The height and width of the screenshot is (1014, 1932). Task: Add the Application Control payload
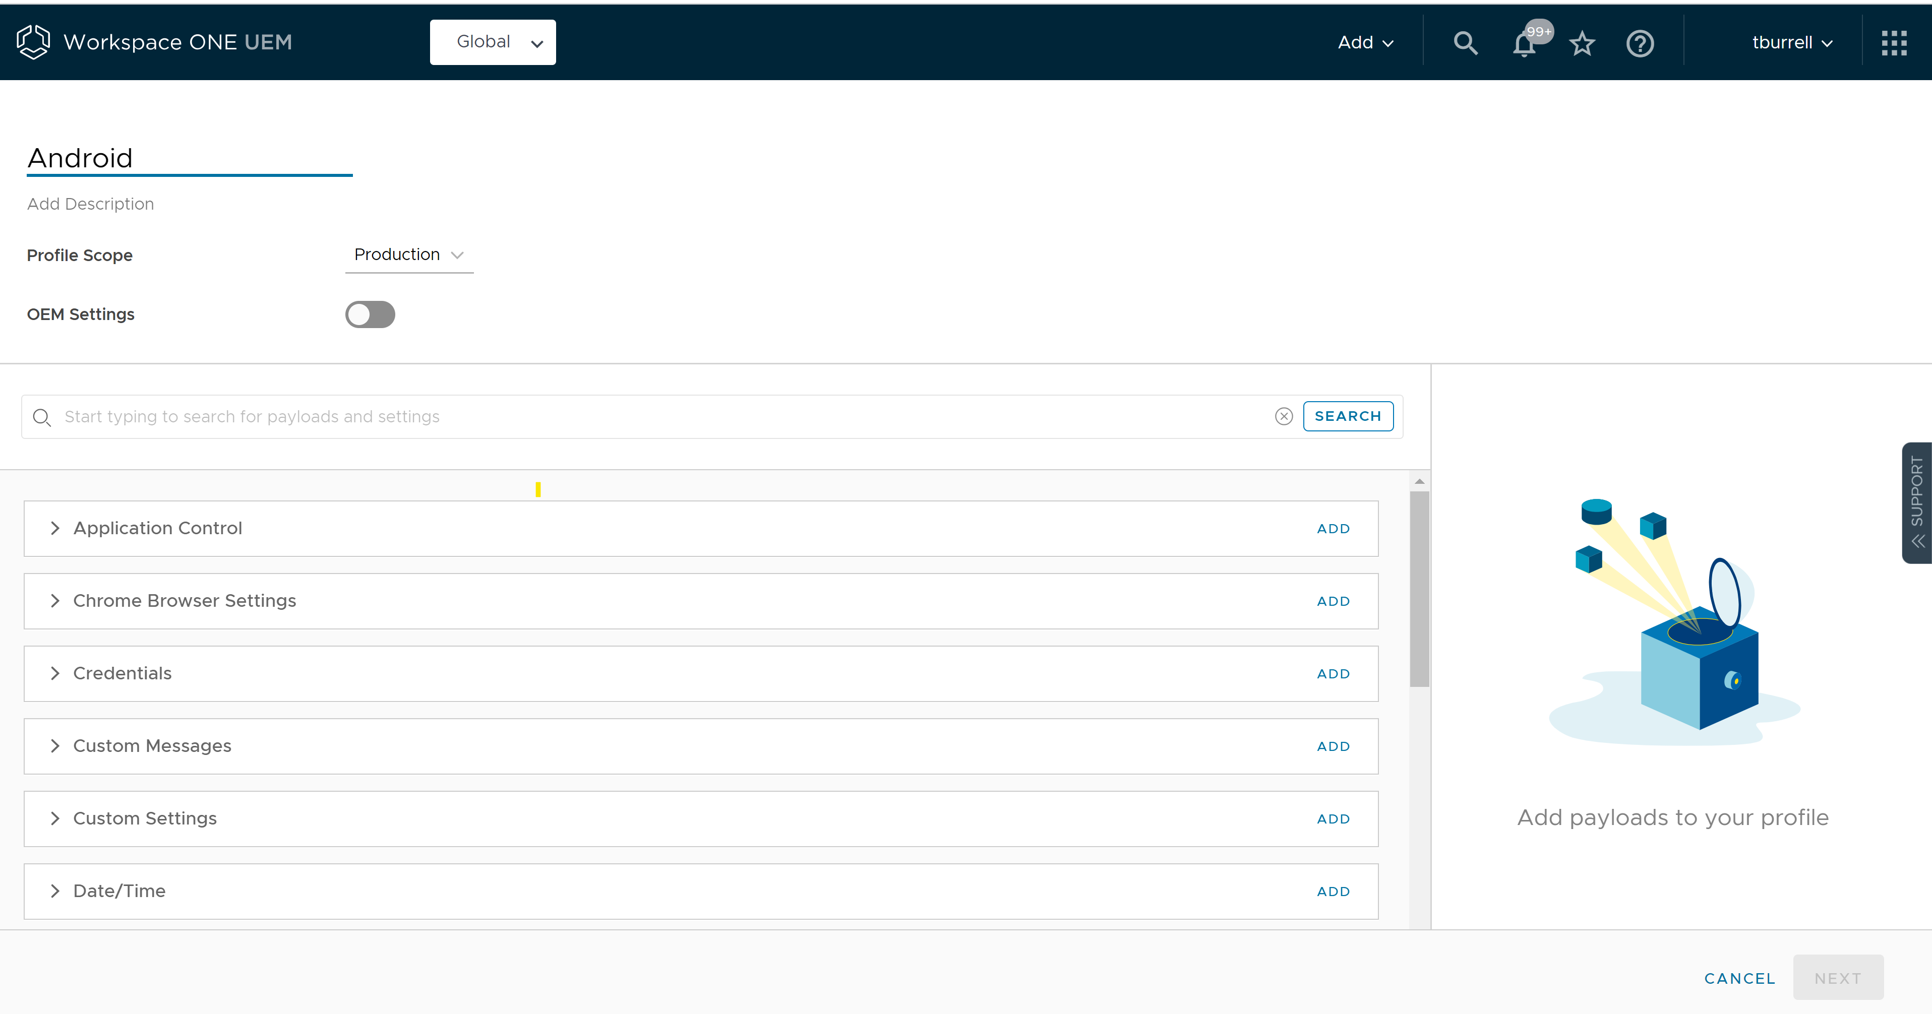1334,529
